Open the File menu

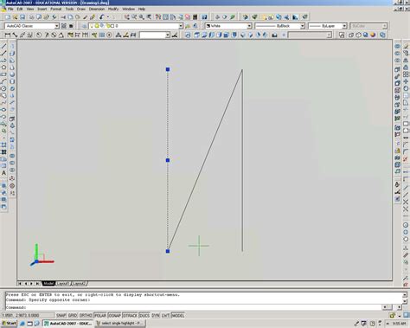pyautogui.click(x=10, y=9)
